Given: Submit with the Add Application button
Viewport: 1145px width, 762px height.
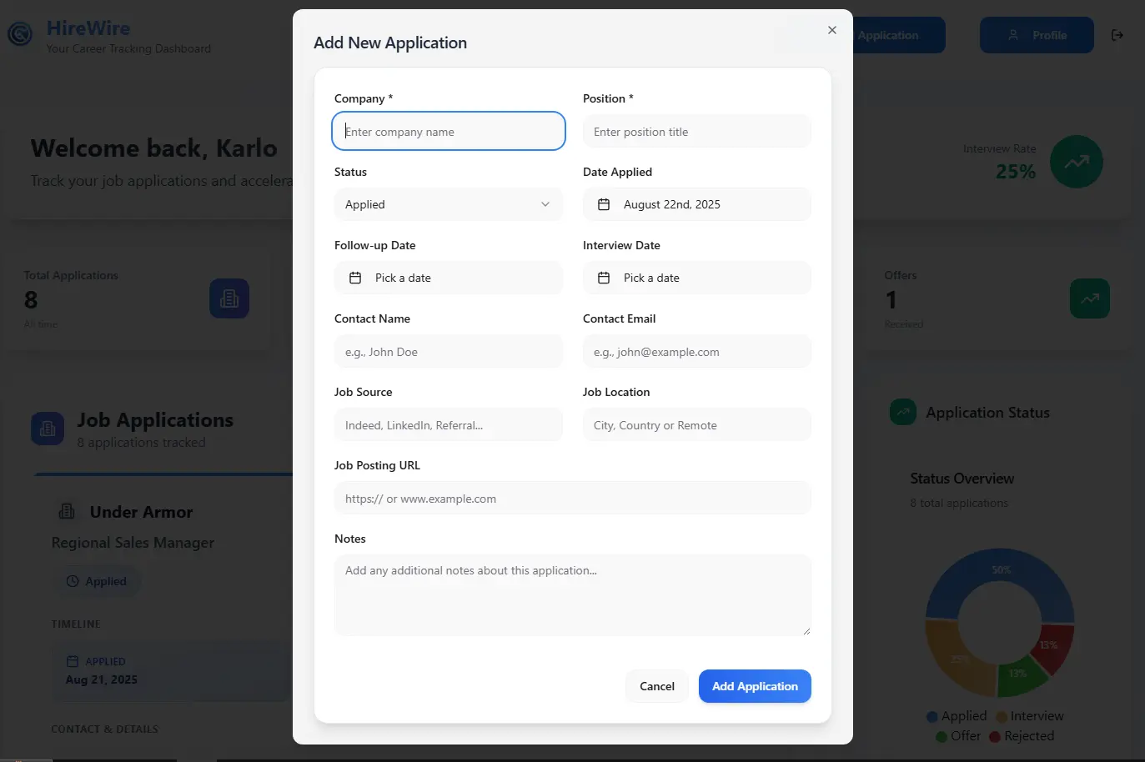Looking at the screenshot, I should coord(755,686).
